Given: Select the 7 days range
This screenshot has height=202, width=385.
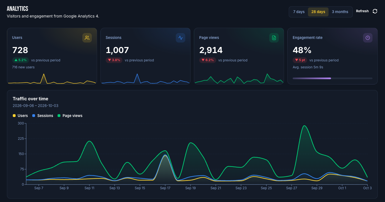Looking at the screenshot, I should [x=299, y=12].
